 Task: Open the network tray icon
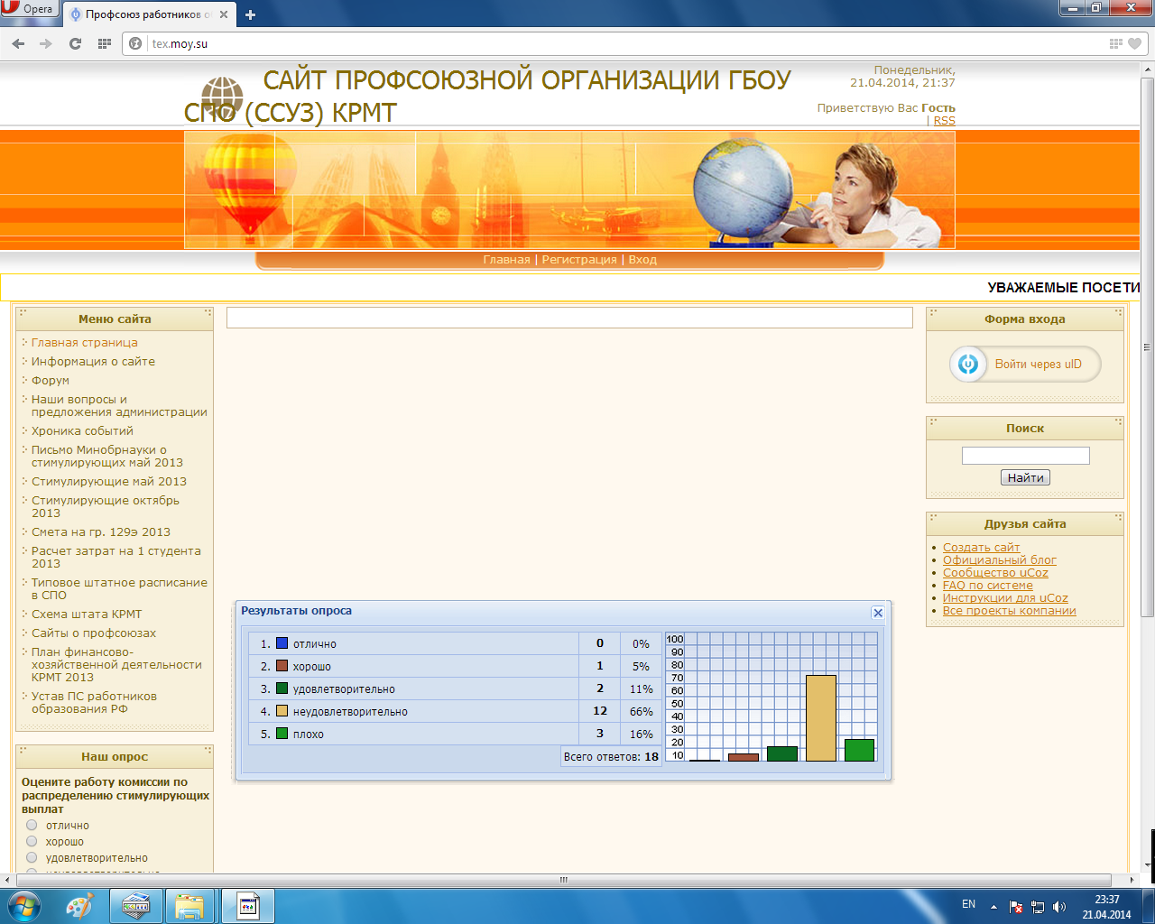click(x=1038, y=906)
